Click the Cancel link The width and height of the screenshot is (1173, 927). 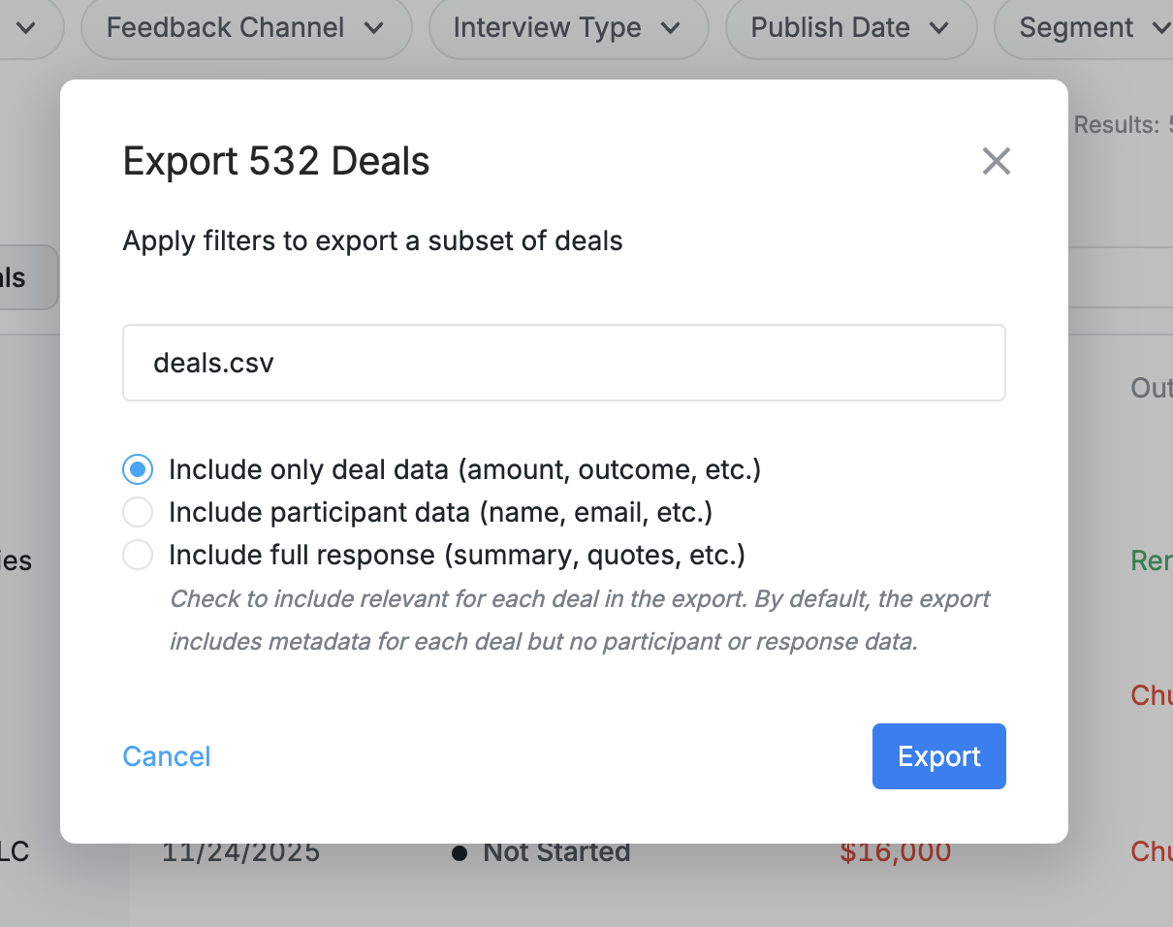(167, 756)
